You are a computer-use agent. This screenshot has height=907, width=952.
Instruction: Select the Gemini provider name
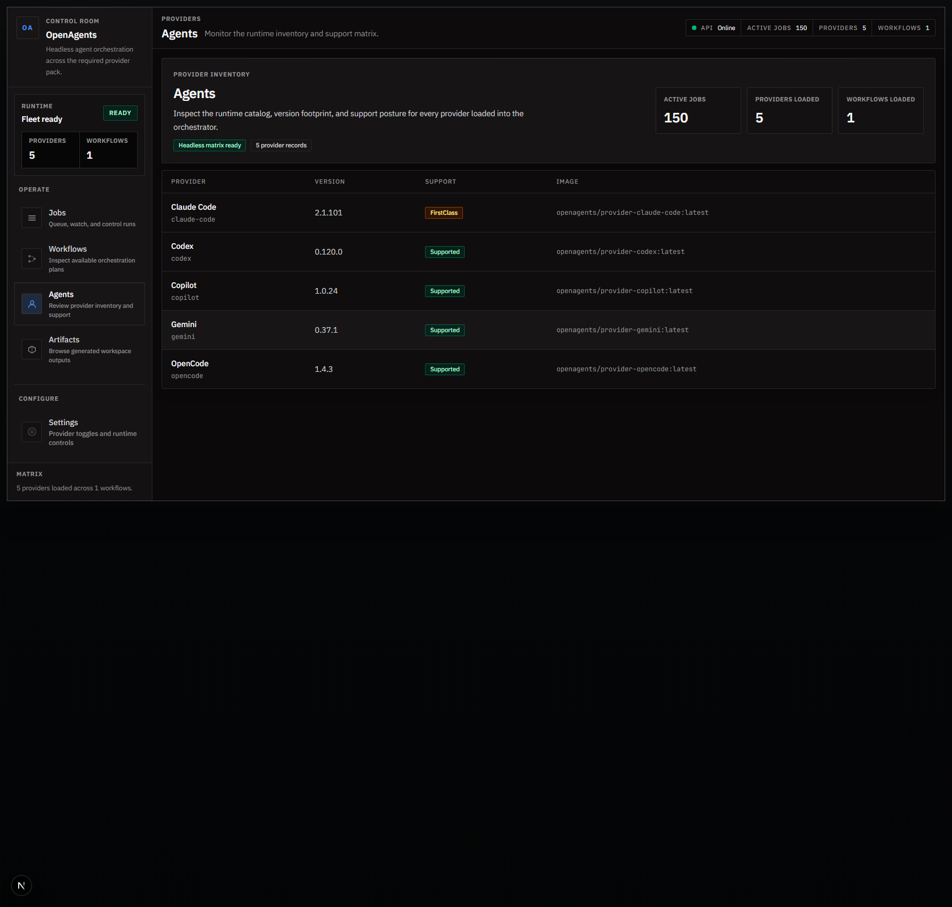point(184,324)
